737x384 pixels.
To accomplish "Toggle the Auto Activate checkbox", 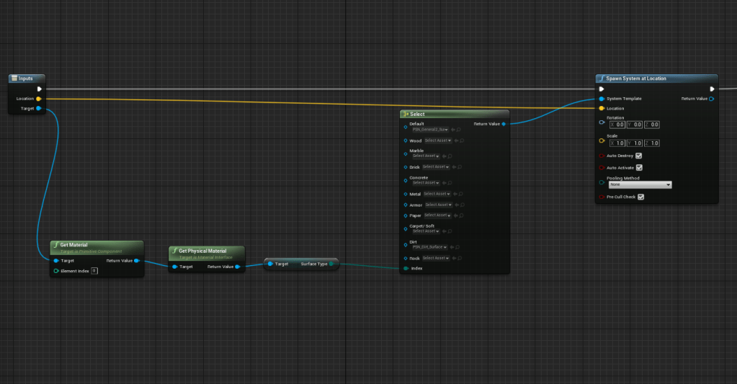I will (x=639, y=168).
